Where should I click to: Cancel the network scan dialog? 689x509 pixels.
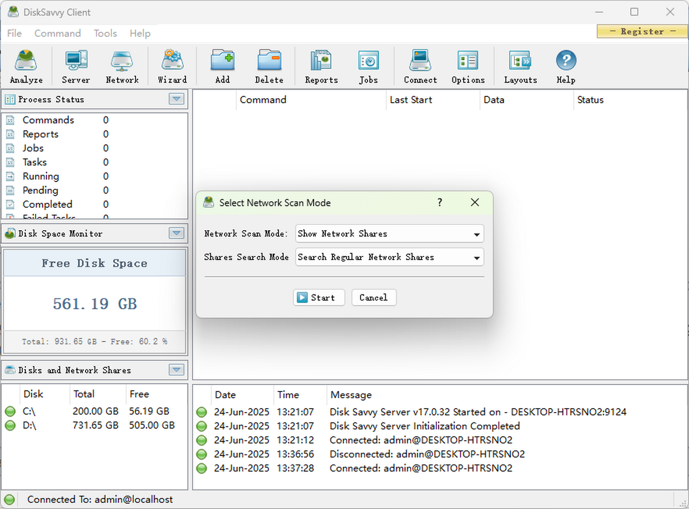click(374, 297)
